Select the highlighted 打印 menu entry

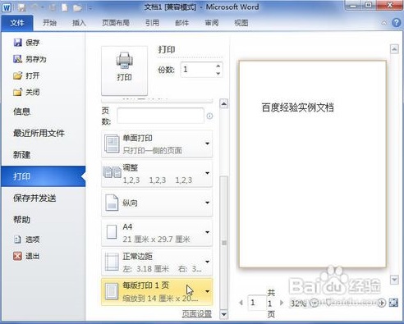point(44,176)
